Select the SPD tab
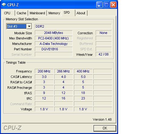The image size is (155, 134). [68, 13]
